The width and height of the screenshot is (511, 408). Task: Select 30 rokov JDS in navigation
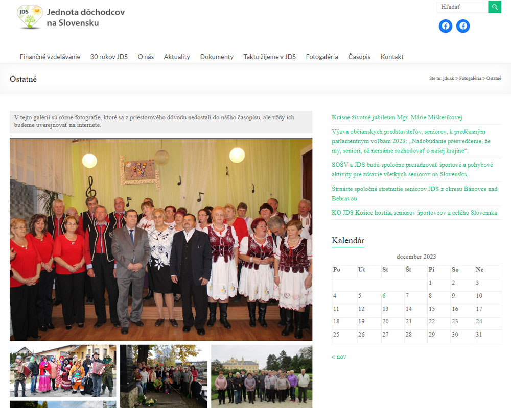(109, 57)
